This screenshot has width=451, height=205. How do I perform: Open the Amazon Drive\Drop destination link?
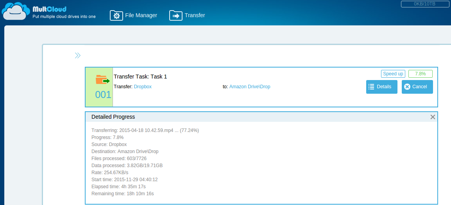pos(250,87)
